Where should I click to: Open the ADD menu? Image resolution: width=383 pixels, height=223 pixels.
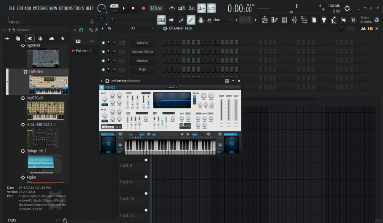pyautogui.click(x=28, y=8)
